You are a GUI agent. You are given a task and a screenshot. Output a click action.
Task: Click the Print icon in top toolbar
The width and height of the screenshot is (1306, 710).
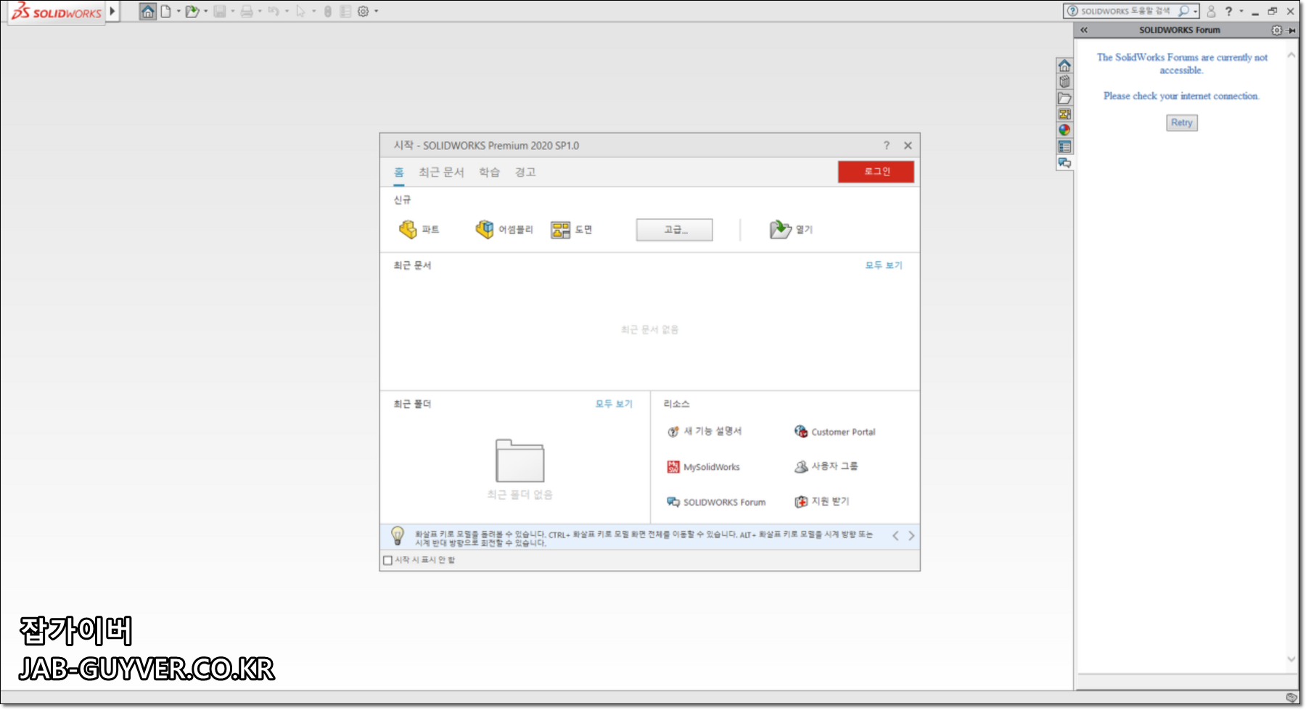coord(247,12)
